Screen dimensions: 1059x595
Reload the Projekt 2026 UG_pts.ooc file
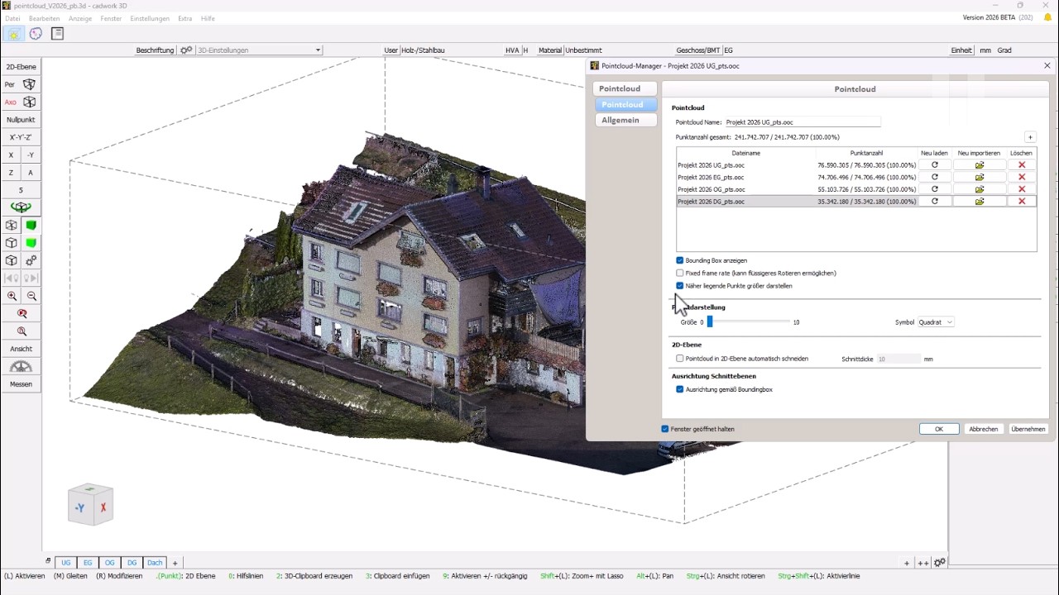pos(934,165)
